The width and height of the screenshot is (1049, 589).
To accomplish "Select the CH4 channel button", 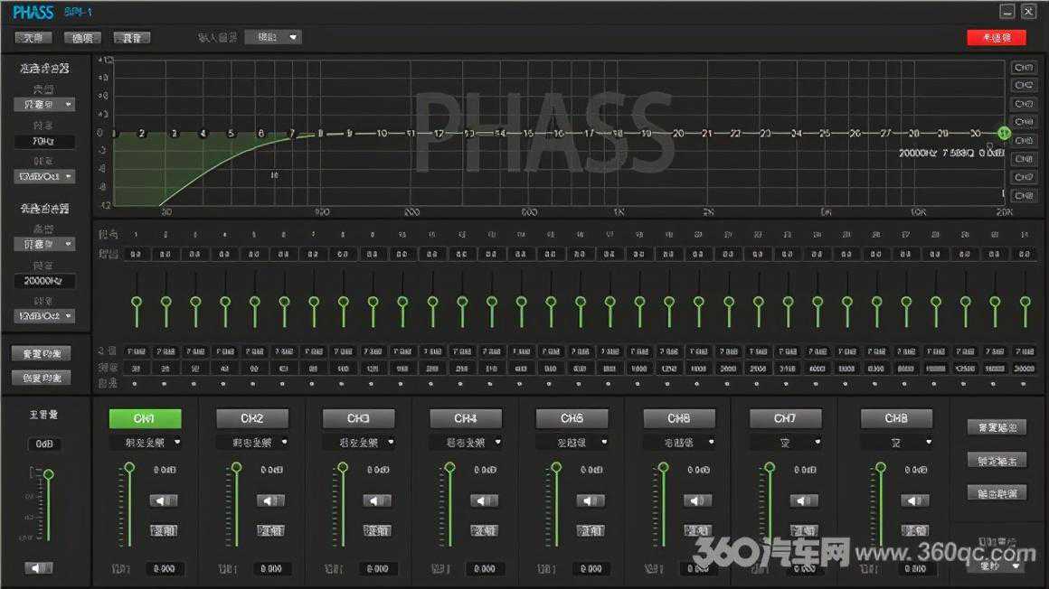I will tap(466, 418).
